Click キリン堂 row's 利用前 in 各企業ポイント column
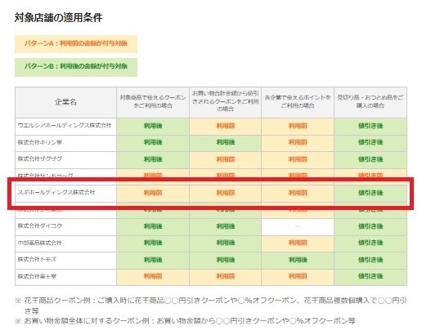Viewport: 422px width, 335px height. (x=298, y=142)
